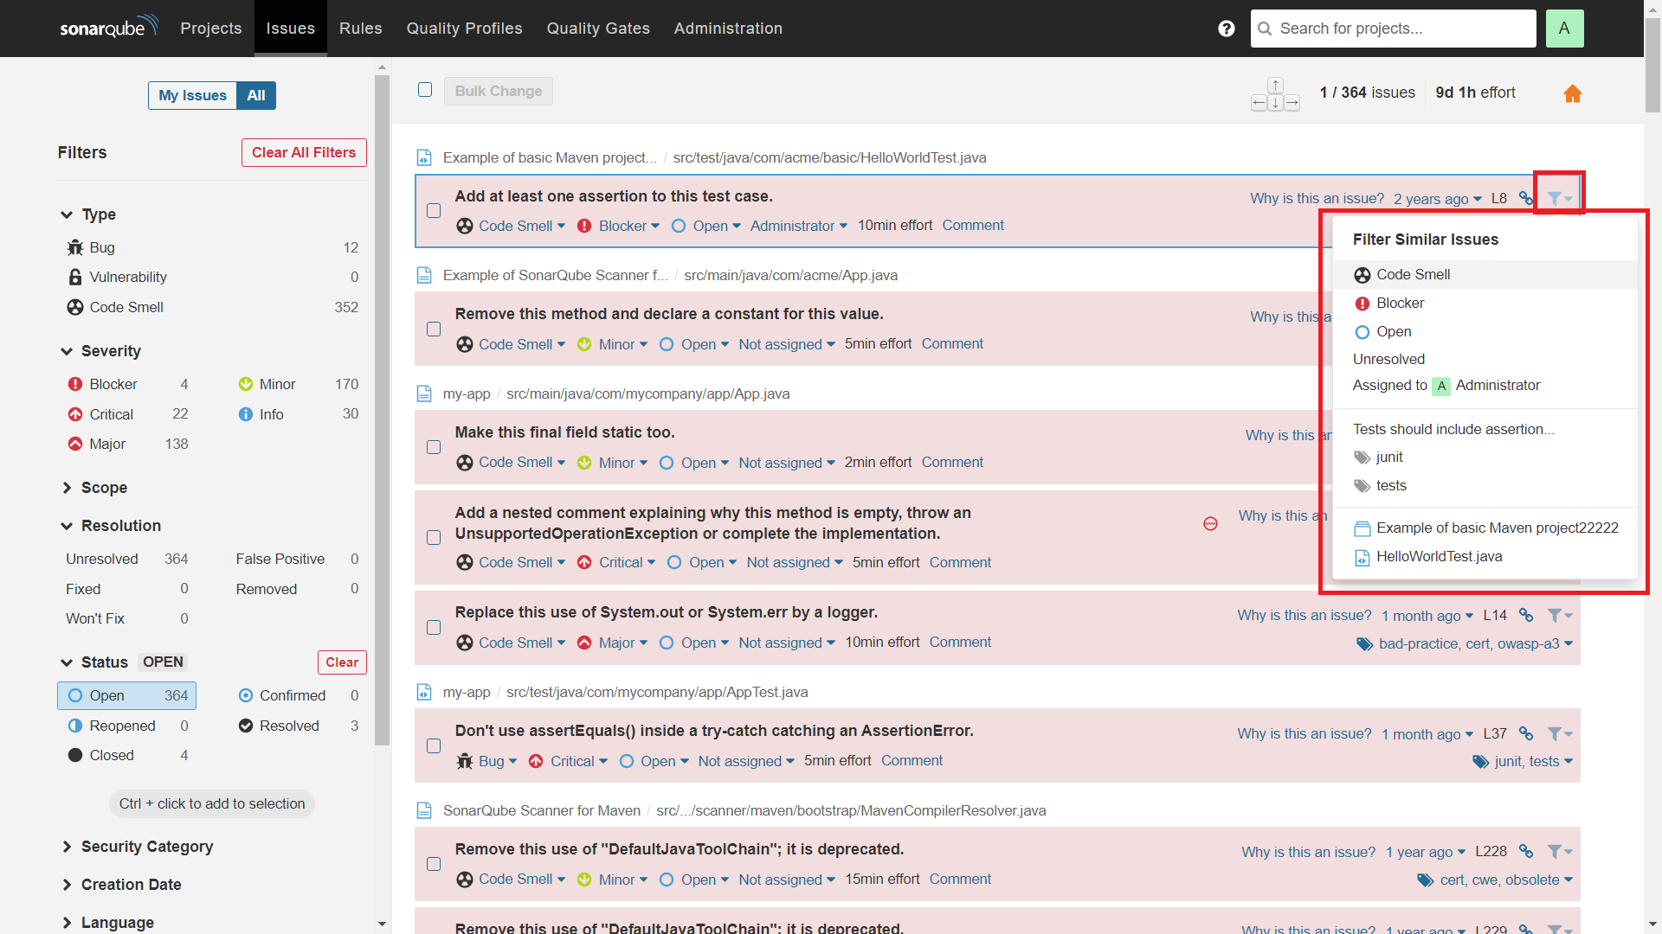Open filter similar issues funnel for first issue
This screenshot has width=1662, height=934.
(x=1559, y=198)
